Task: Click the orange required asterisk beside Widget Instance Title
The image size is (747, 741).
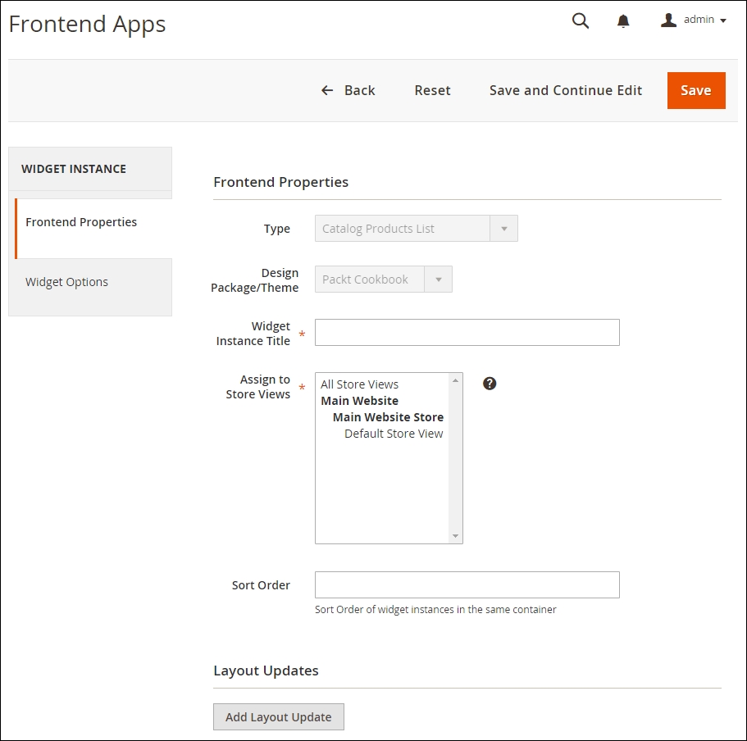Action: tap(302, 335)
